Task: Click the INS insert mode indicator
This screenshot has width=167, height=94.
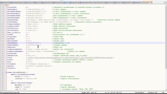Action: 163,92
